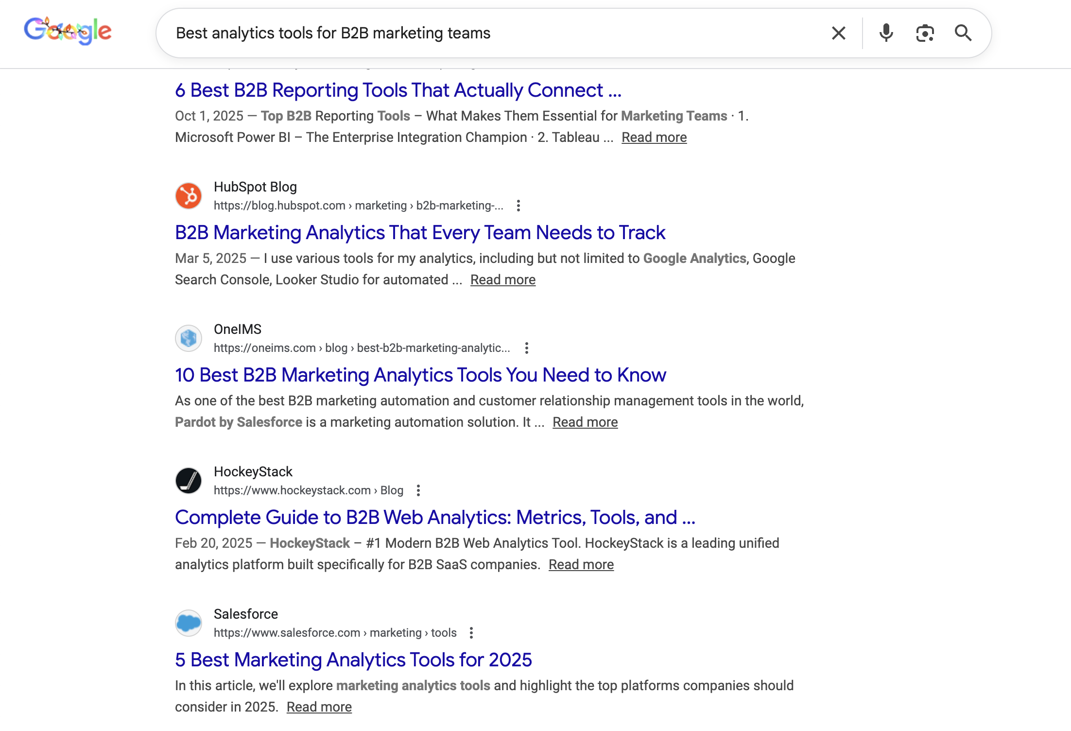Click the HockeyStack favicon
The width and height of the screenshot is (1071, 731).
click(189, 481)
